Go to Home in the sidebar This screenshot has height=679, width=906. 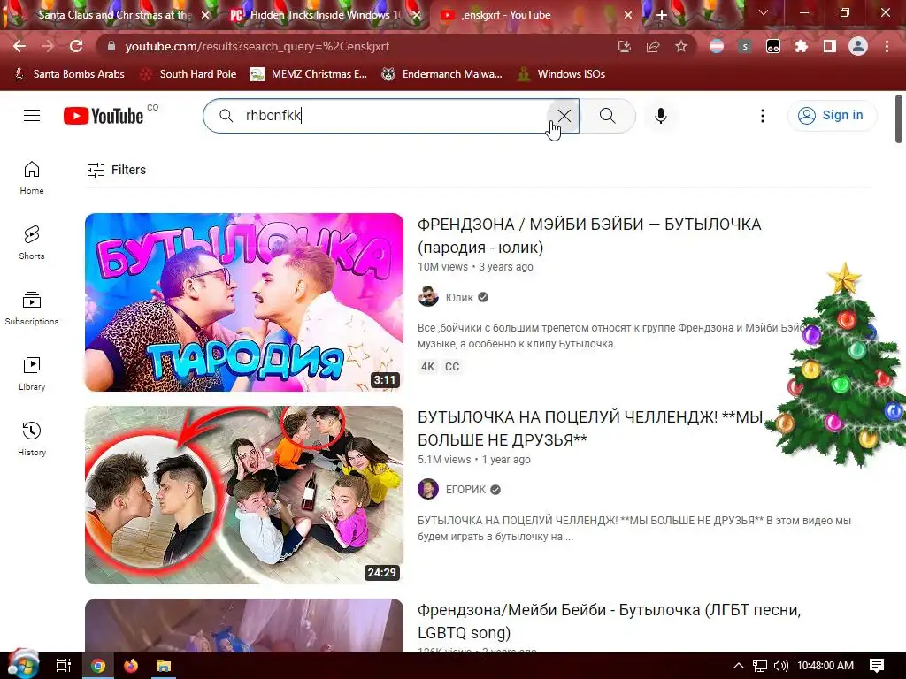point(32,177)
